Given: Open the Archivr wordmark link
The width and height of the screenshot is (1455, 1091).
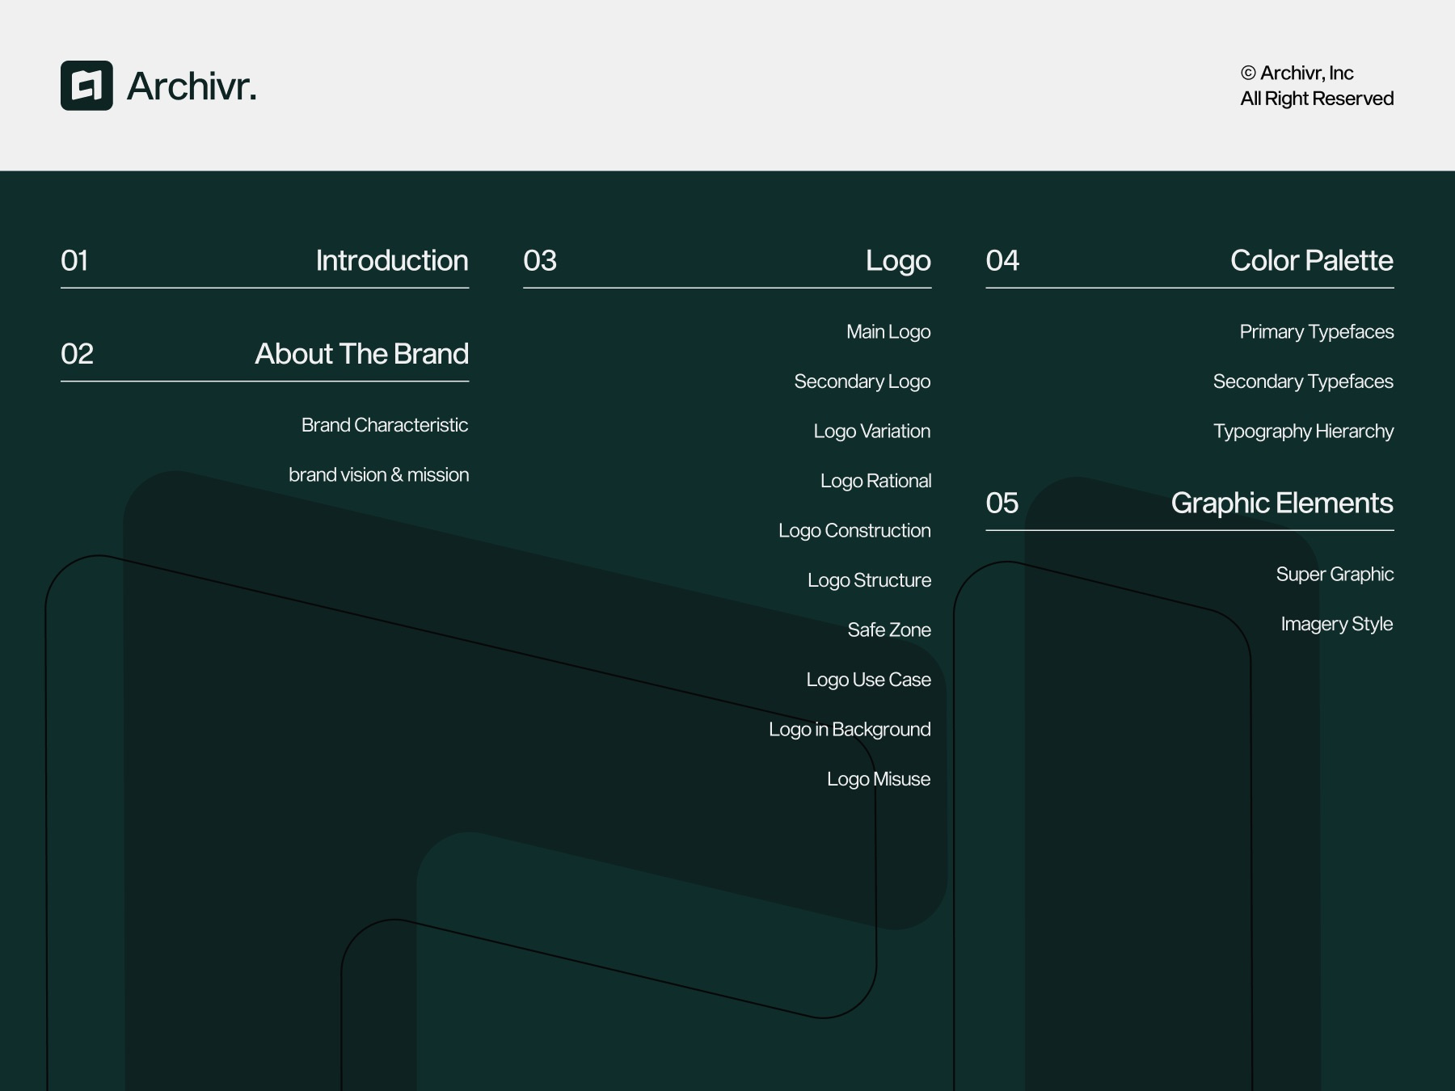Looking at the screenshot, I should click(x=192, y=87).
